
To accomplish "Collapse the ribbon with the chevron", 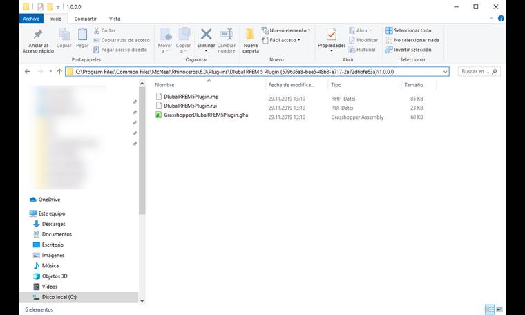I will (x=491, y=19).
